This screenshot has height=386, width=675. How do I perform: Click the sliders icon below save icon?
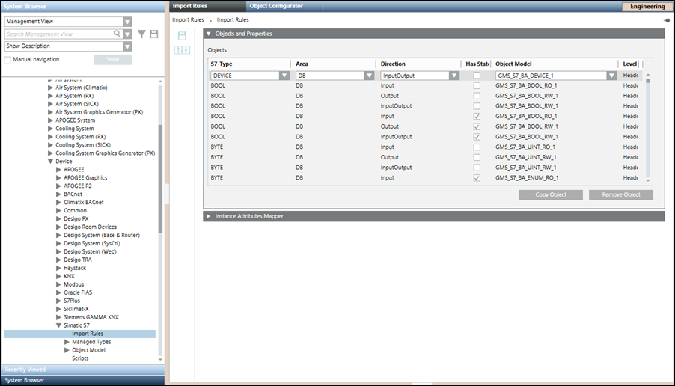tap(181, 49)
